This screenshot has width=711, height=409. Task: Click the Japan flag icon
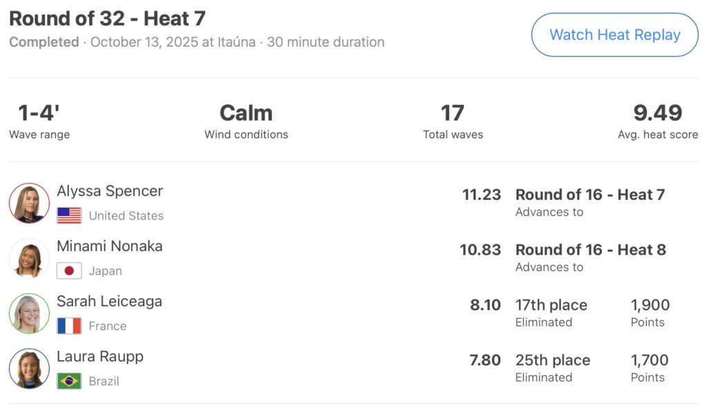pos(69,271)
